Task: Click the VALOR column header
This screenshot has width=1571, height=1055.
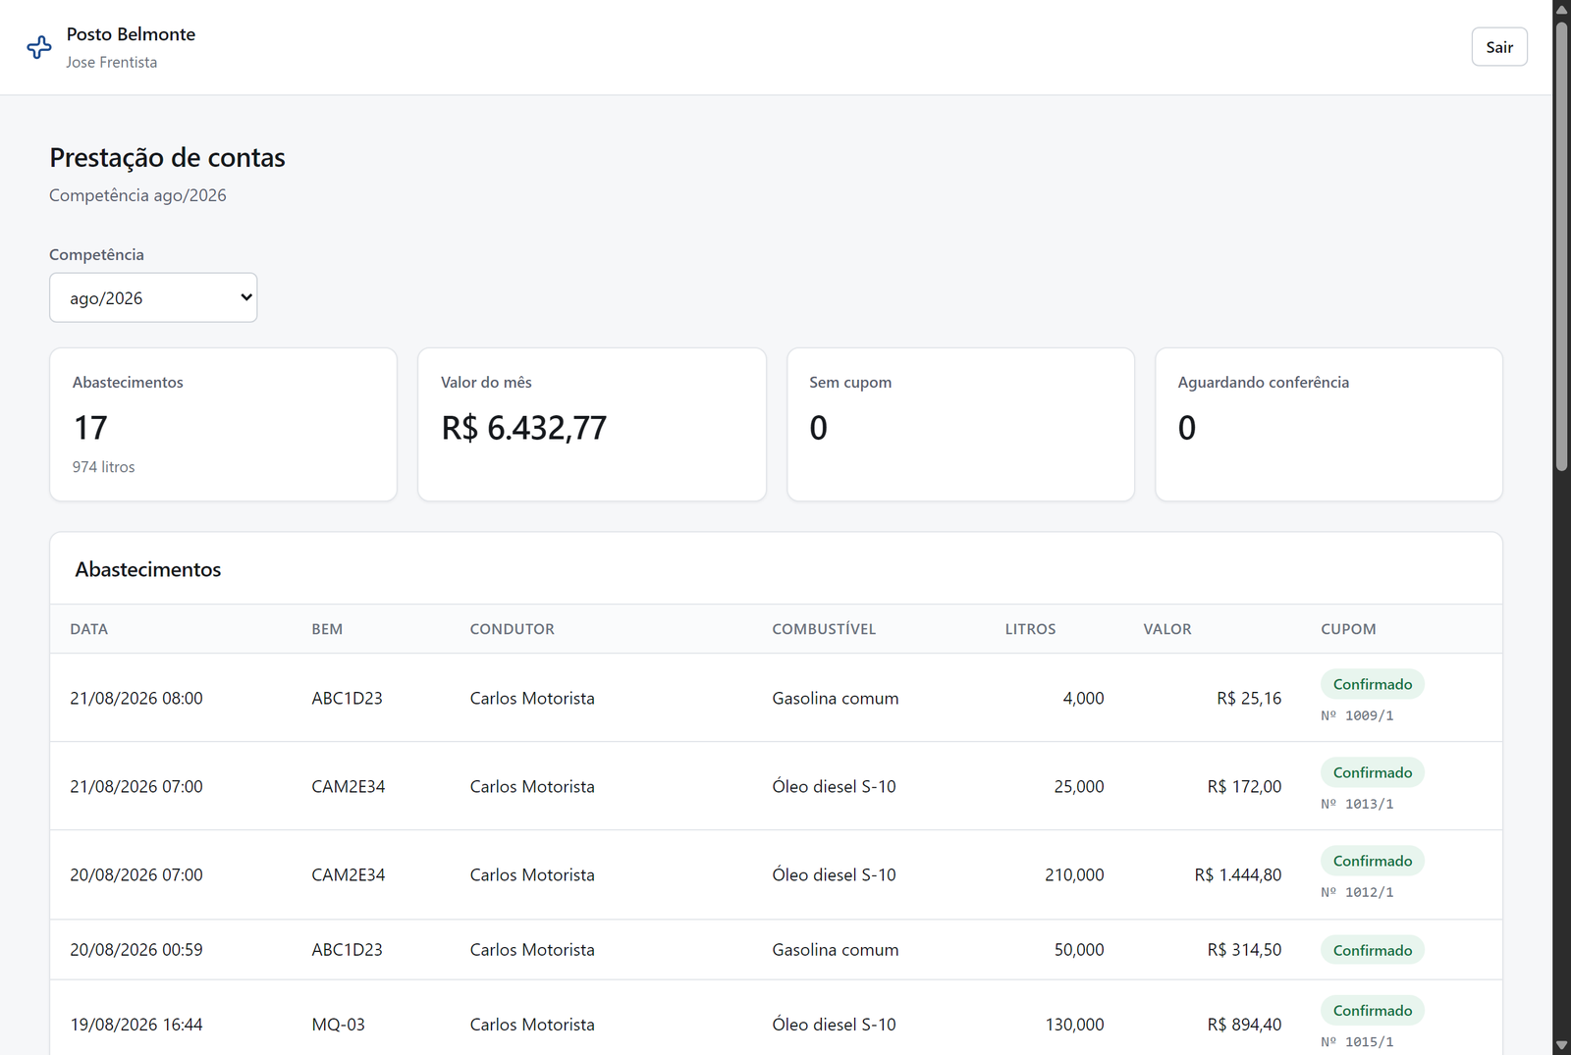Action: 1167,629
